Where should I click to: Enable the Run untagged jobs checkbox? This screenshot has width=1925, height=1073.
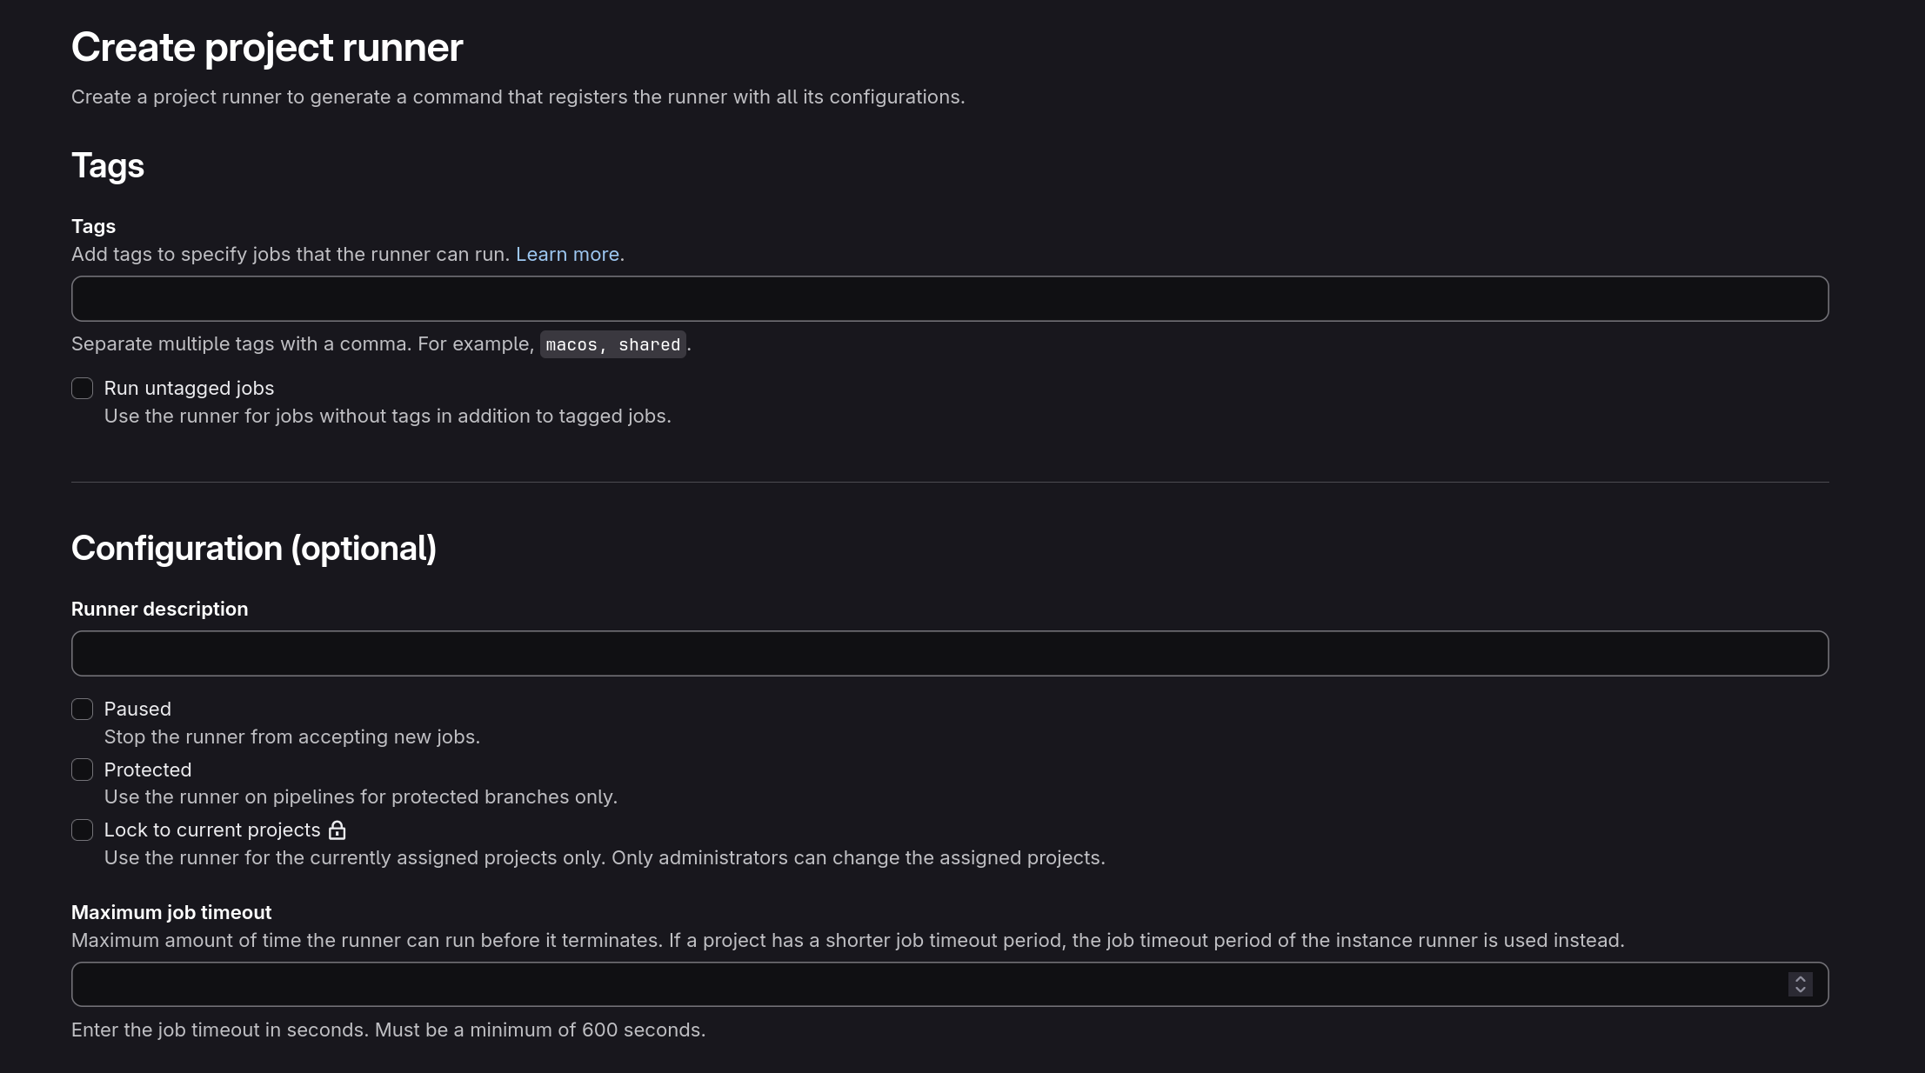pos(83,388)
